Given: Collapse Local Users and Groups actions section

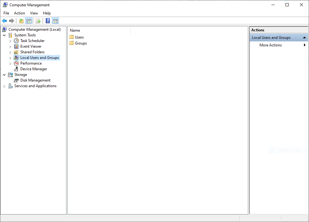Looking at the screenshot, I should point(304,37).
